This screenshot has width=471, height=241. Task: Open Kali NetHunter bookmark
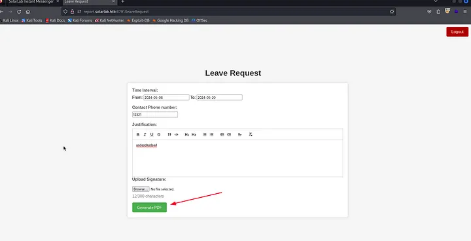[109, 20]
